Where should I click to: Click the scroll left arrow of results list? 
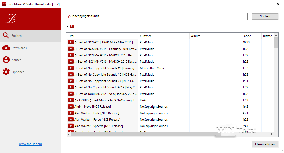[x=69, y=134]
